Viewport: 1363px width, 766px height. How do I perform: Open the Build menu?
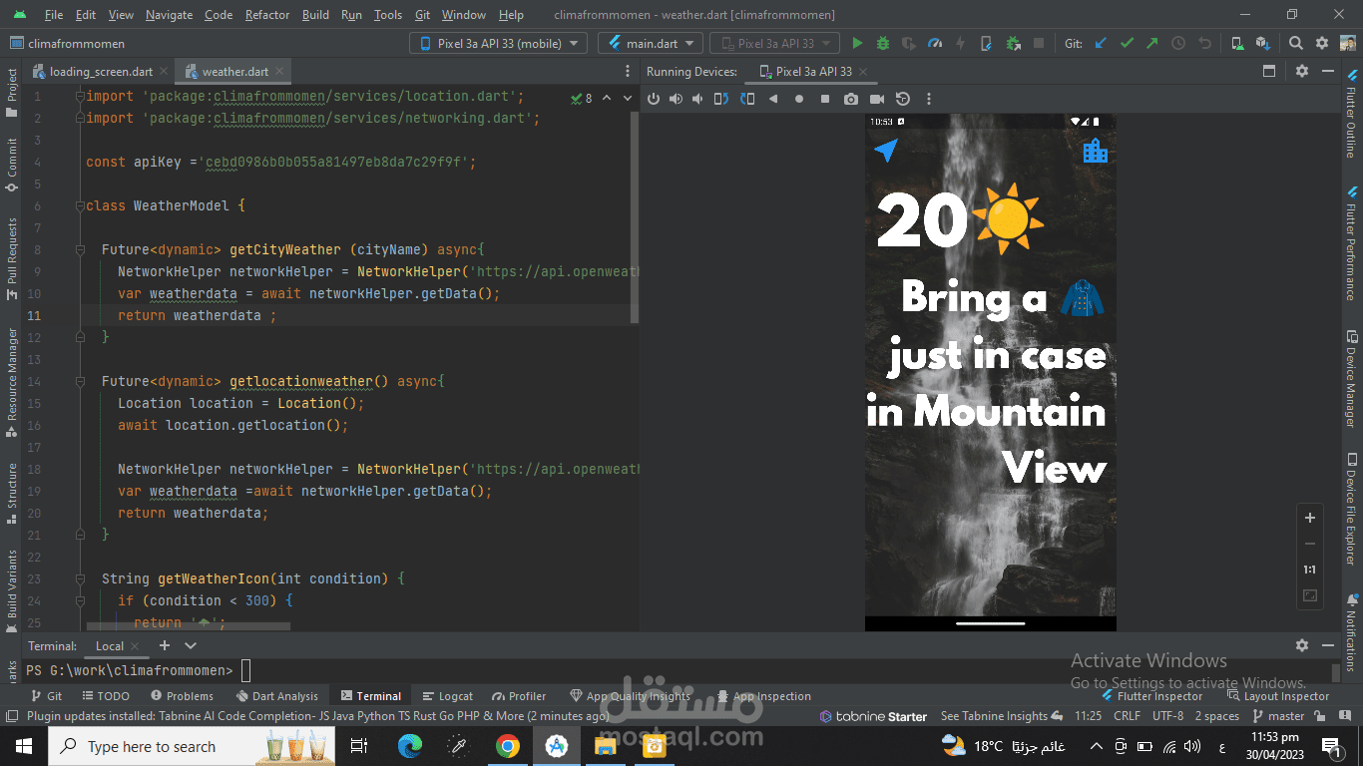tap(315, 15)
